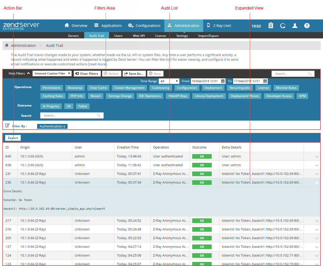Viewport: 323px width, 266px height.
Task: Open the help question mark icon
Action: (x=307, y=26)
